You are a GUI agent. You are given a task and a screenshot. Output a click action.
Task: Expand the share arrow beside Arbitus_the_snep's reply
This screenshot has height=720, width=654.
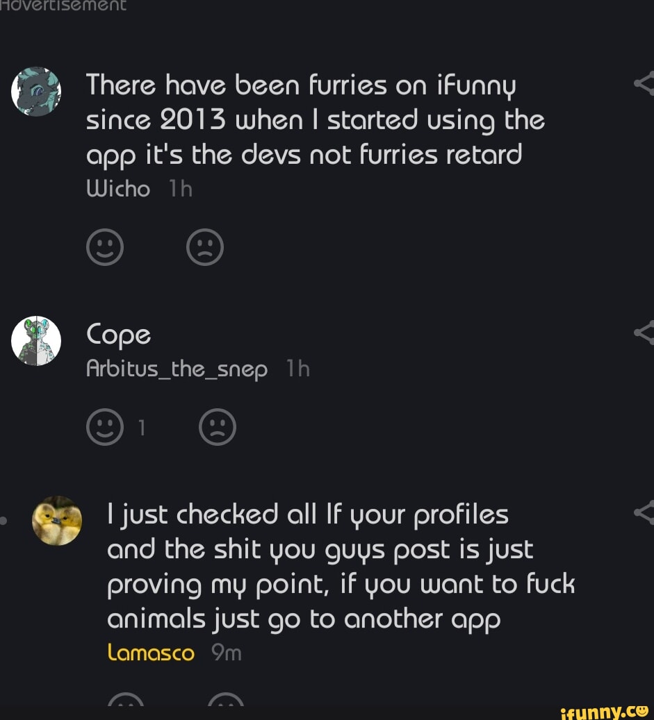[x=644, y=335]
